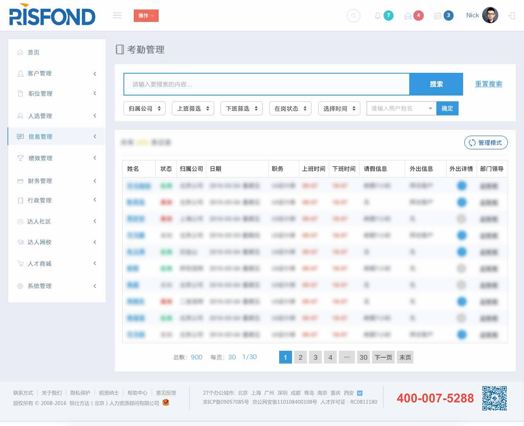
Task: Click the logout icon beside avatar
Action: pyautogui.click(x=512, y=16)
